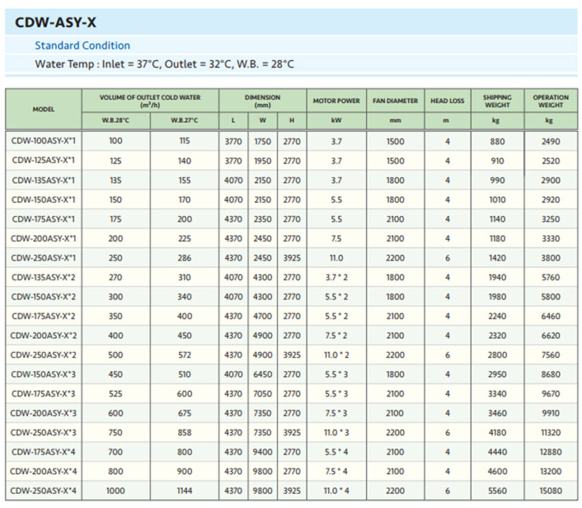Screen dimensions: 582x508
Task: Select the MOTOR POWER column header
Action: [x=336, y=101]
